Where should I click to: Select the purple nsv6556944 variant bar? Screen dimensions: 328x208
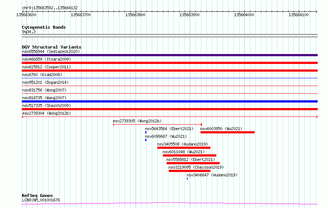click(x=170, y=55)
